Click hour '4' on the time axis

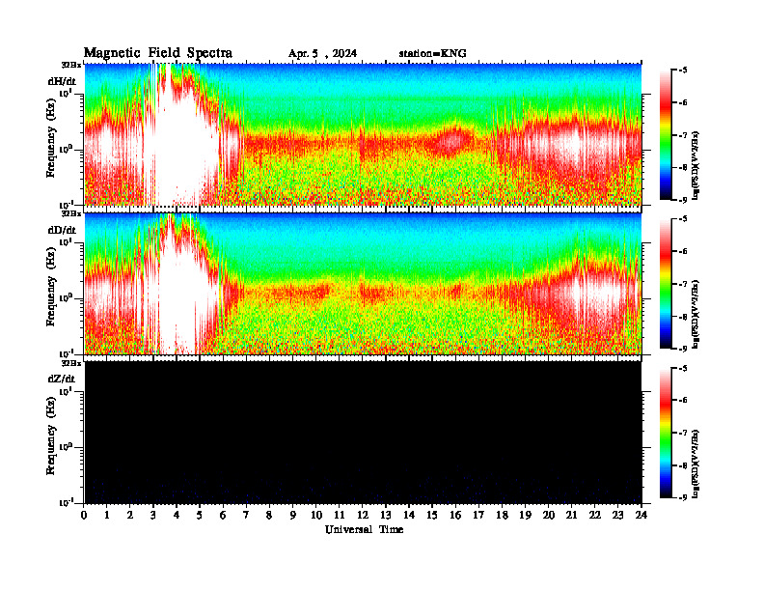click(177, 515)
